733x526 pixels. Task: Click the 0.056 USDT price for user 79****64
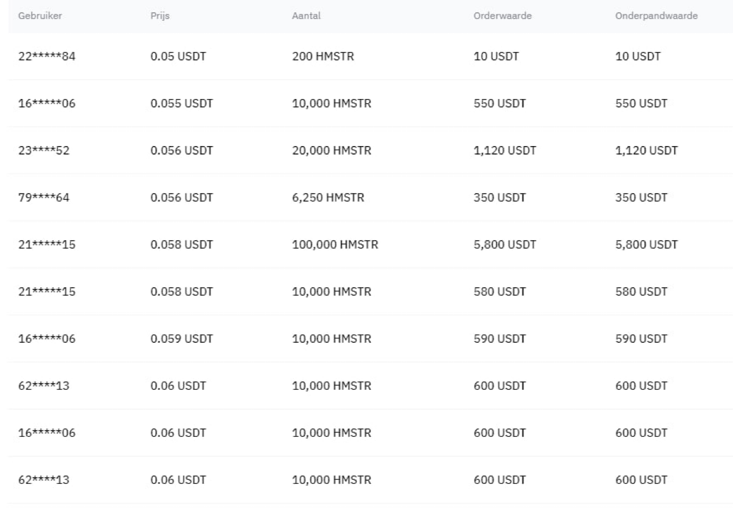[181, 198]
